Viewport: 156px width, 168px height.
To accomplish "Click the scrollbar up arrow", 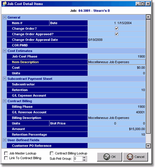I will [x=148, y=17].
